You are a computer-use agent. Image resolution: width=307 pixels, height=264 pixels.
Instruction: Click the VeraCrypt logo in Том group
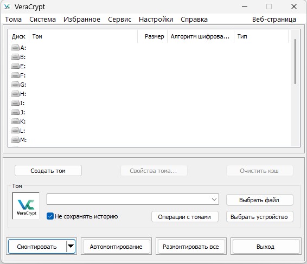pos(26,206)
